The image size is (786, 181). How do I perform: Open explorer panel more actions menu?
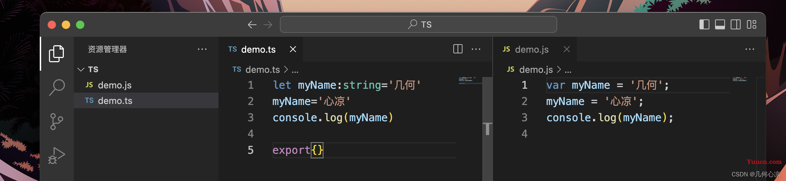[202, 49]
